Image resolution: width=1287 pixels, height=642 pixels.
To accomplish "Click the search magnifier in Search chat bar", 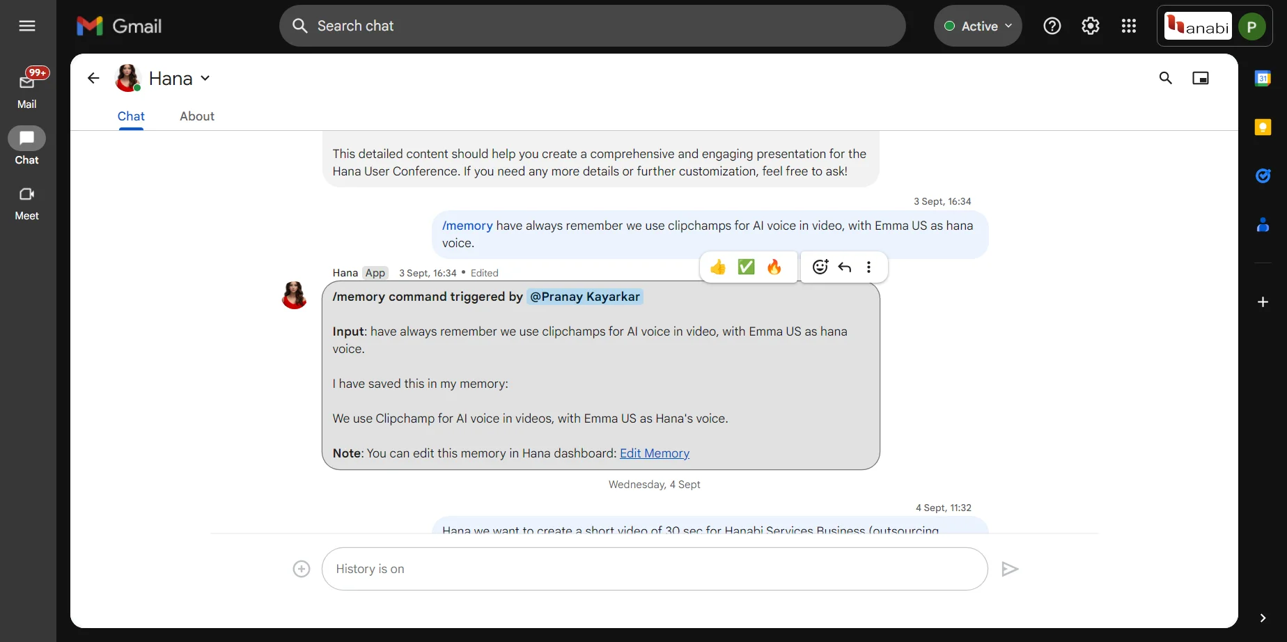I will pyautogui.click(x=299, y=26).
